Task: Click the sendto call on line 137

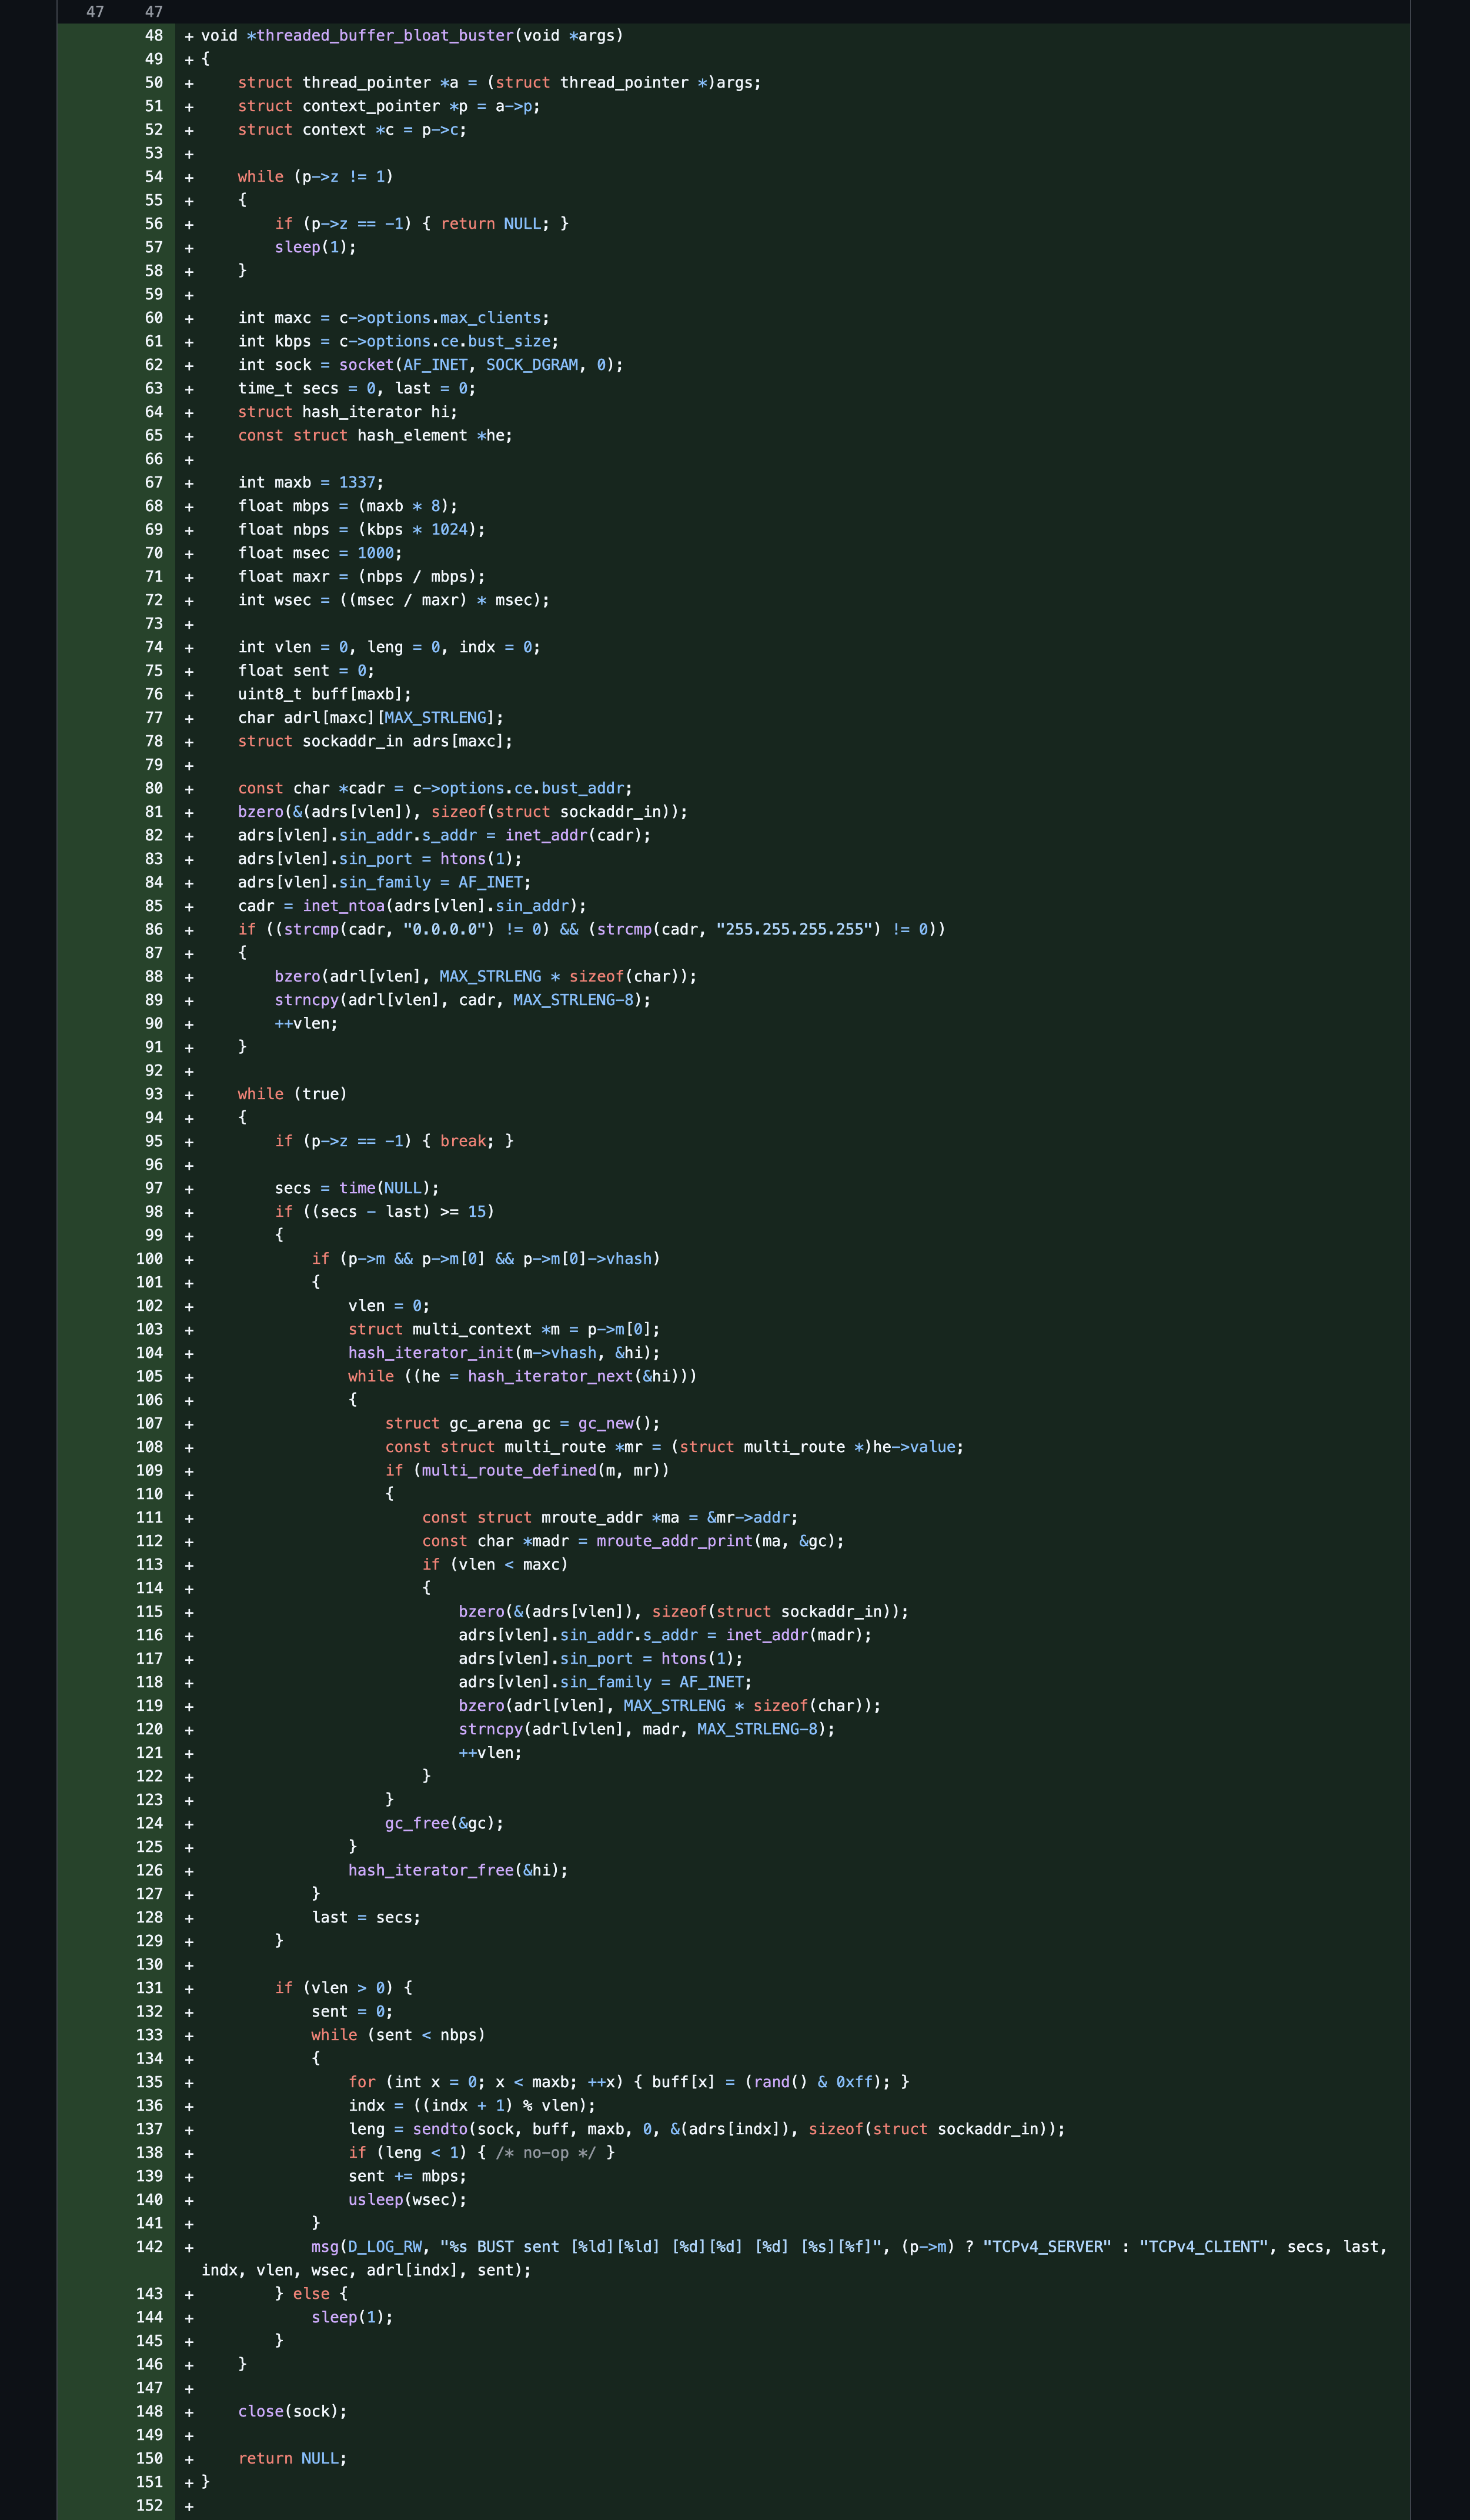Action: (439, 2129)
